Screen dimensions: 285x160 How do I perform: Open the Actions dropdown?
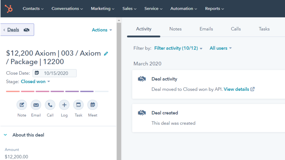coord(102,30)
